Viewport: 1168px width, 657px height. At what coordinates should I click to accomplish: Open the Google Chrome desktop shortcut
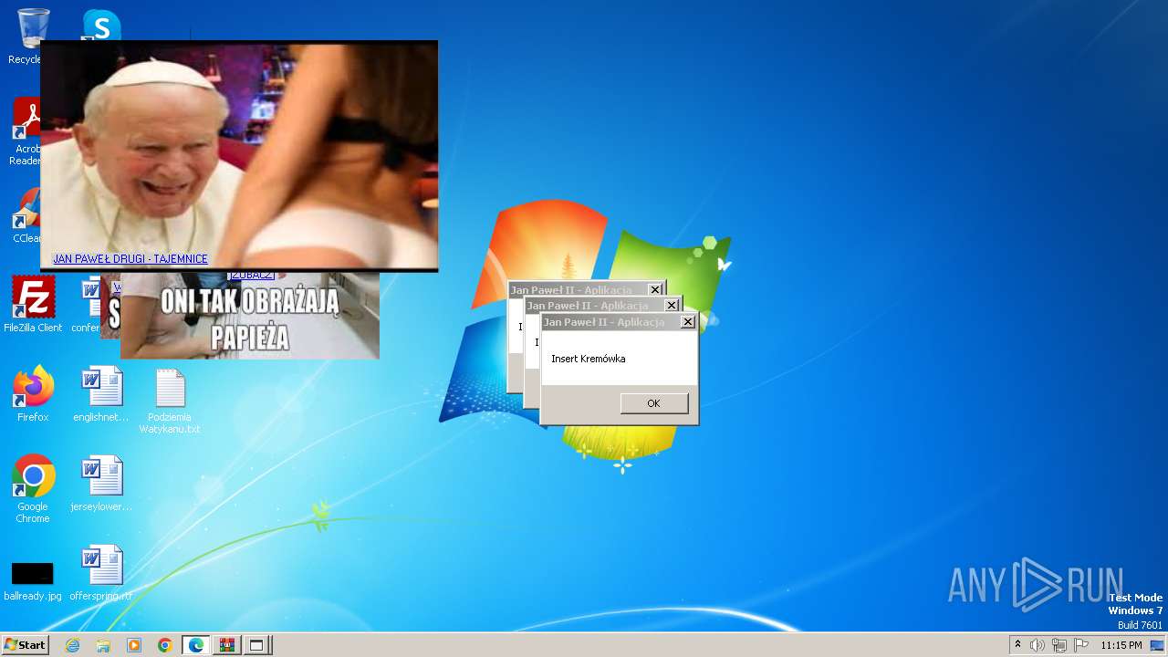(33, 489)
